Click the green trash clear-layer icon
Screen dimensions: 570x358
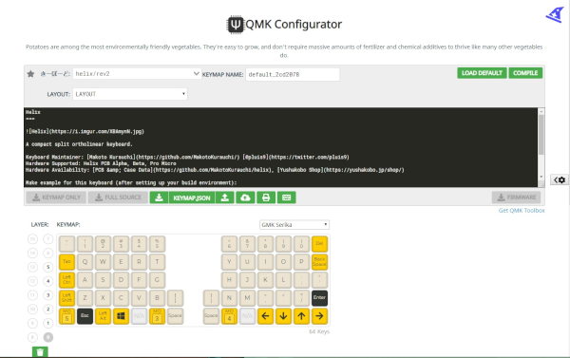tap(40, 351)
